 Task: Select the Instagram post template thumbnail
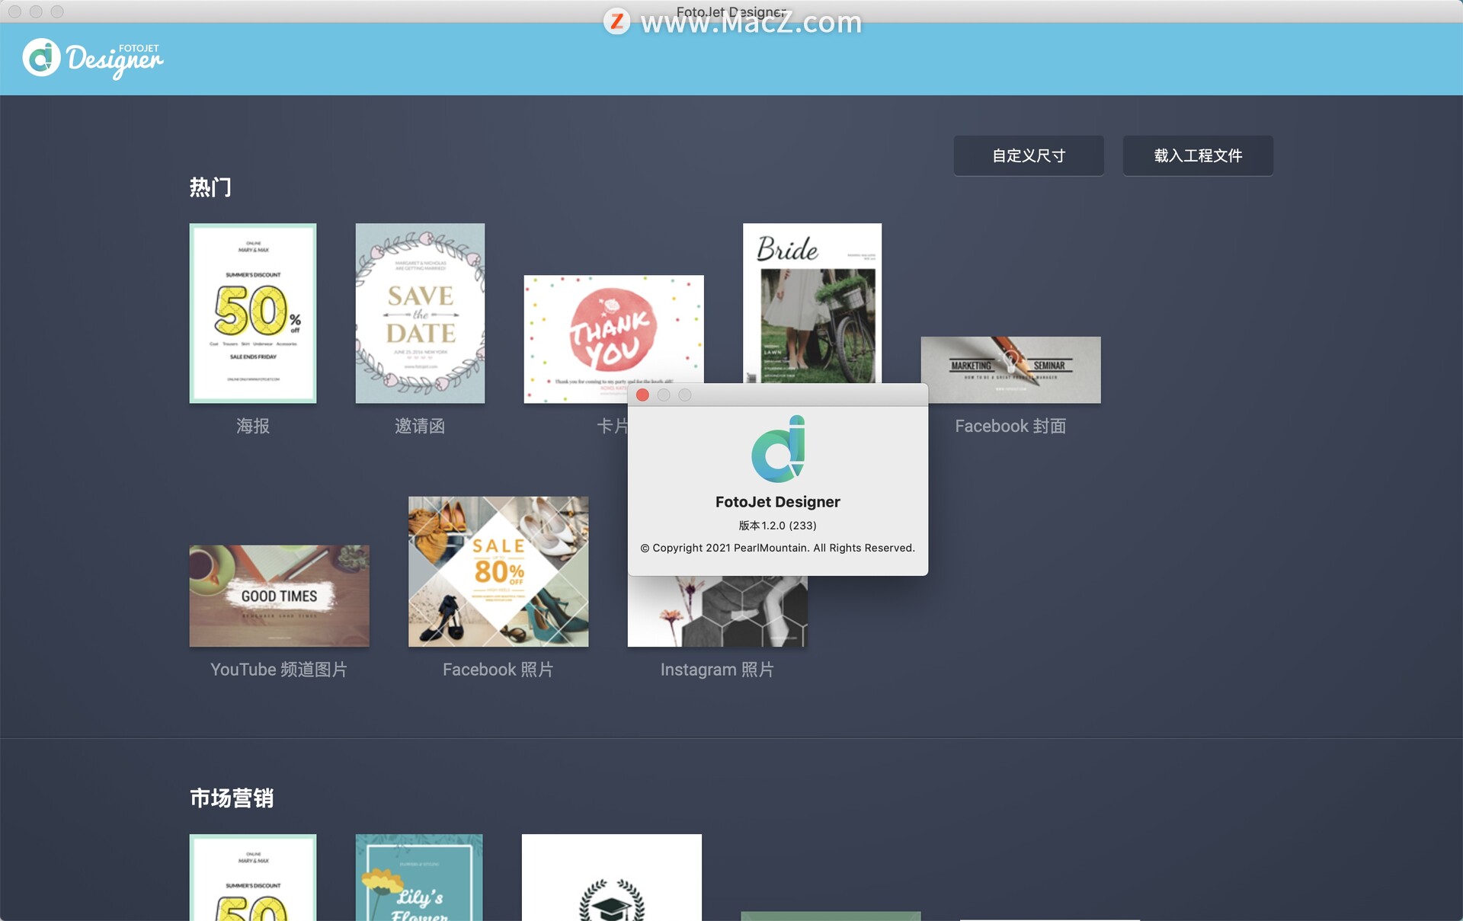[717, 612]
